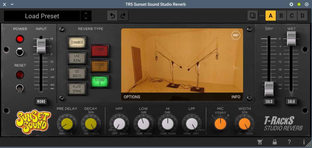Image resolution: width=312 pixels, height=148 pixels.
Task: Open the 360° room view
Action: (x=236, y=35)
